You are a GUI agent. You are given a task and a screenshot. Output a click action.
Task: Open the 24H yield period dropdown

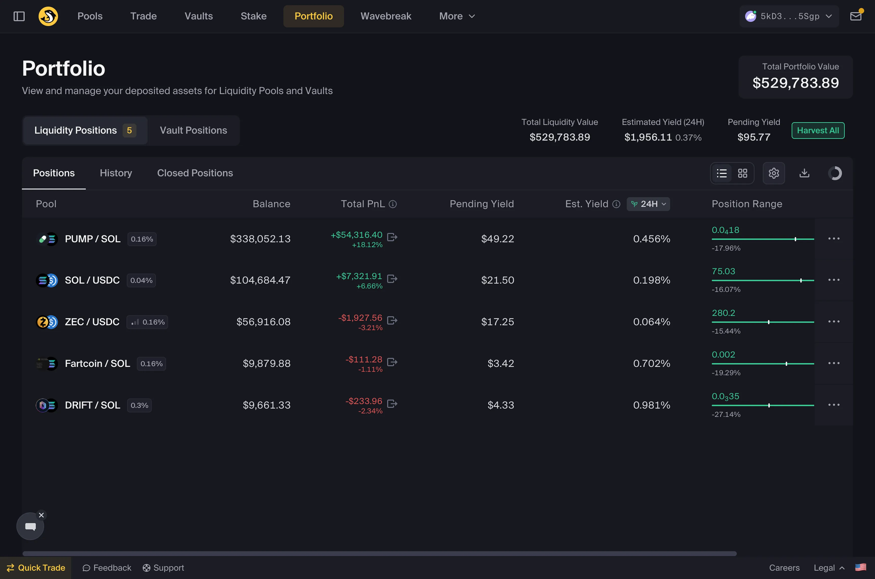point(648,204)
